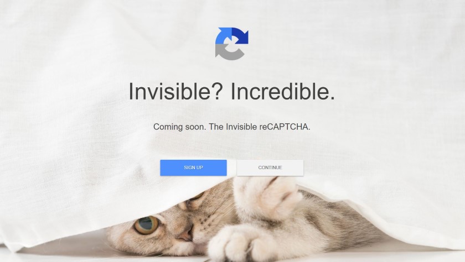Click the word "reCAPTCHA" in the subtitle
465x262 pixels.
tap(285, 127)
